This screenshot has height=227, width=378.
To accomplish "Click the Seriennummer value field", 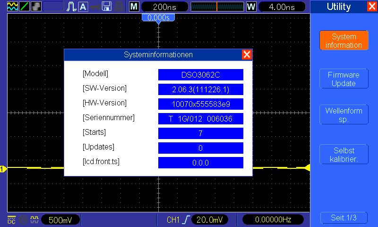I will (x=200, y=119).
